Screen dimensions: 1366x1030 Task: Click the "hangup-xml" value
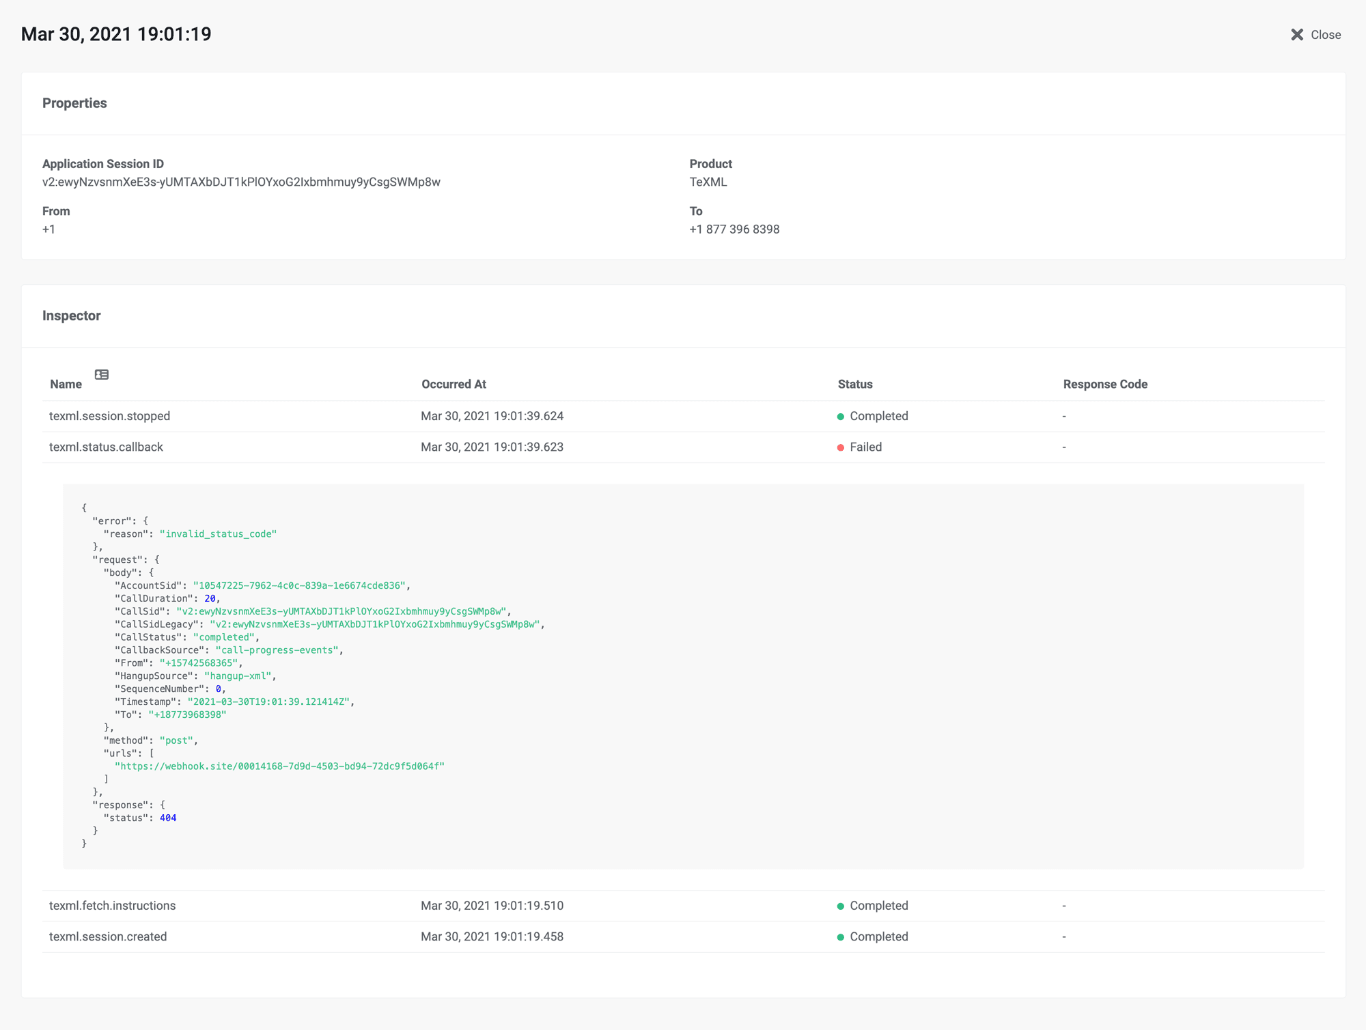pos(238,676)
